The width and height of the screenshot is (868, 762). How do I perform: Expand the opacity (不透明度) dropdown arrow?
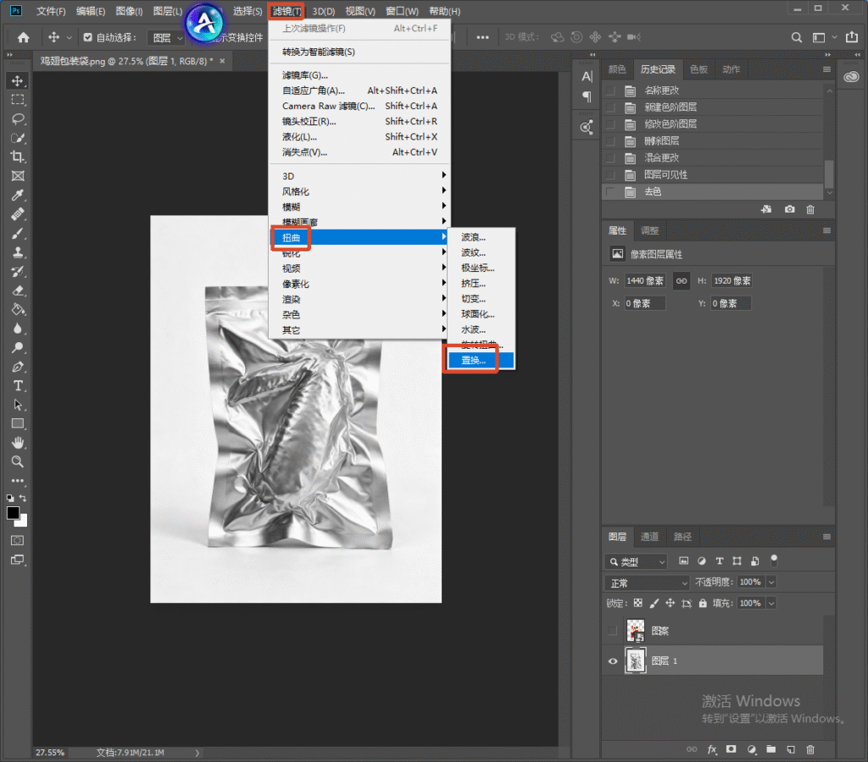click(x=771, y=583)
